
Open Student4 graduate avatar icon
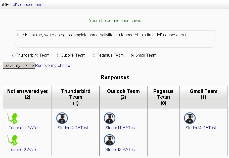click(190, 118)
